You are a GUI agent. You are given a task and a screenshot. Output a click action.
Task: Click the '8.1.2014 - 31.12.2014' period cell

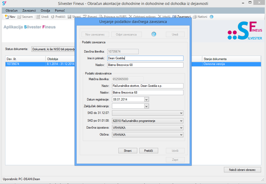(x=61, y=64)
